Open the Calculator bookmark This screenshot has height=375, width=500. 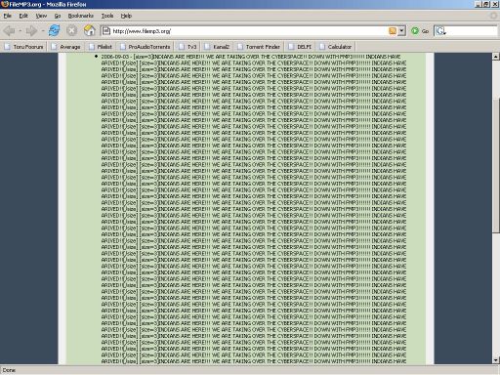pos(335,47)
